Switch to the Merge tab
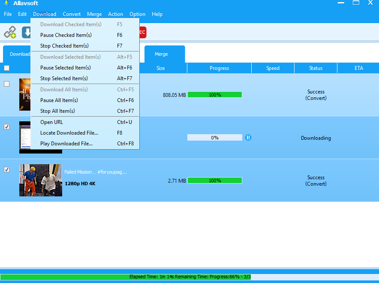This screenshot has width=379, height=283. coord(161,54)
